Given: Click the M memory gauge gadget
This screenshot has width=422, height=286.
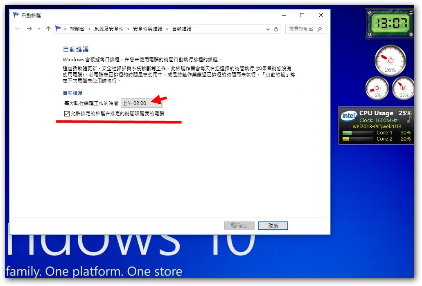Looking at the screenshot, I should pyautogui.click(x=403, y=88).
